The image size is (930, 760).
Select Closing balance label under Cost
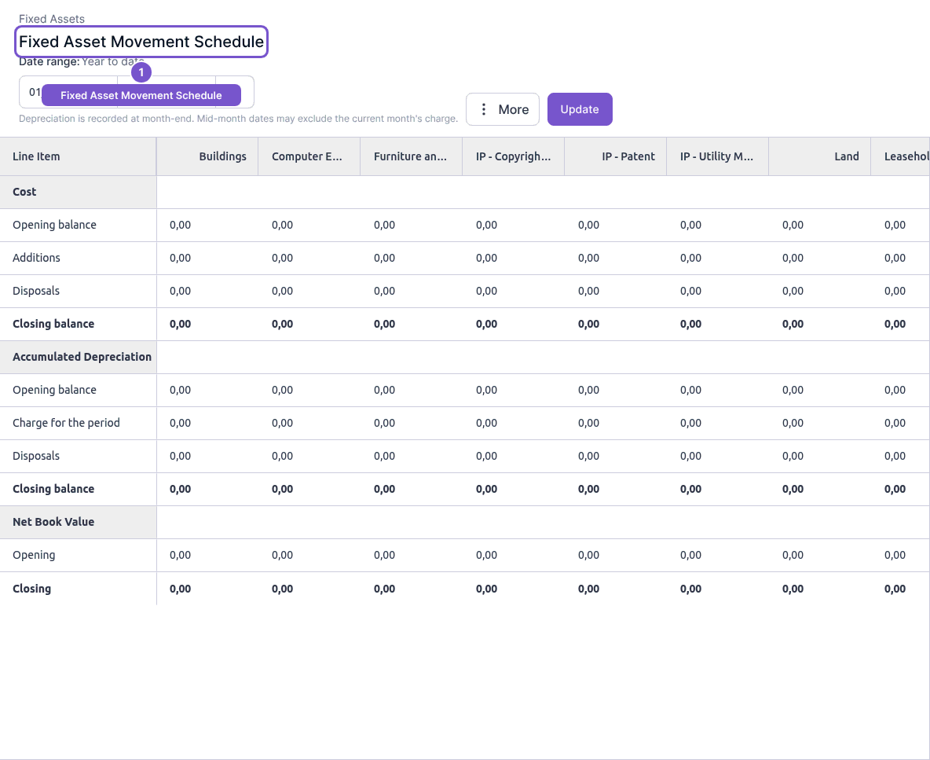click(53, 324)
